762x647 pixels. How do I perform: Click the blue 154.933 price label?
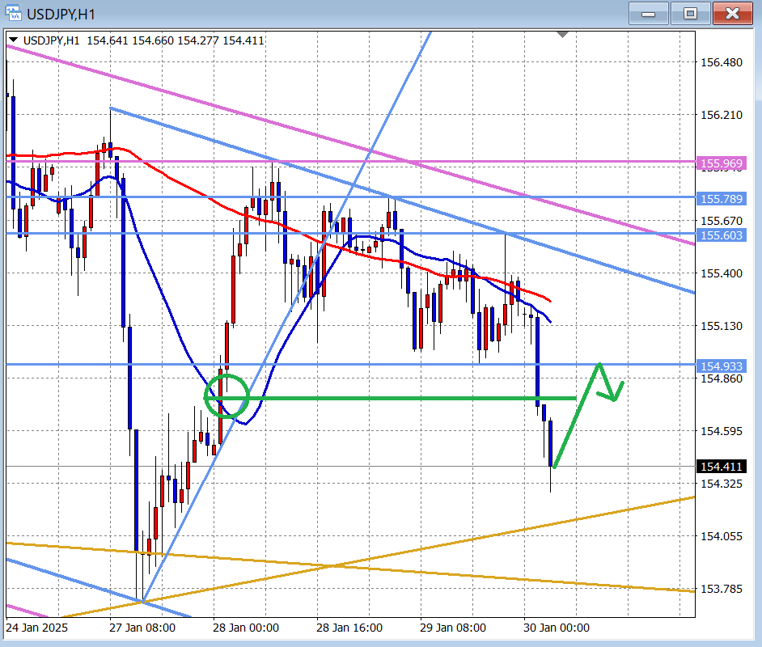pyautogui.click(x=722, y=366)
